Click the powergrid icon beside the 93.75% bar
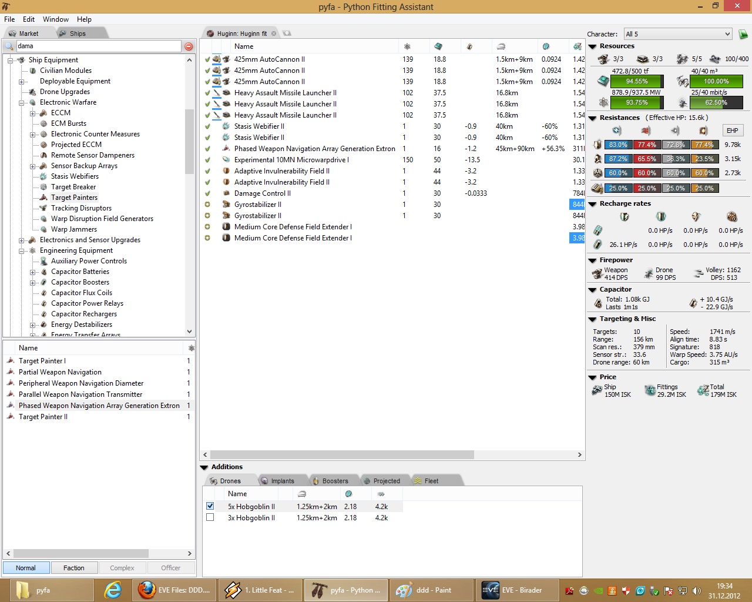 tap(603, 102)
